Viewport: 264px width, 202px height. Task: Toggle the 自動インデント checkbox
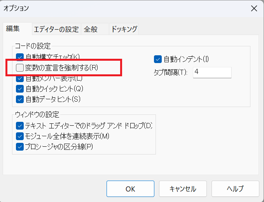pyautogui.click(x=158, y=59)
